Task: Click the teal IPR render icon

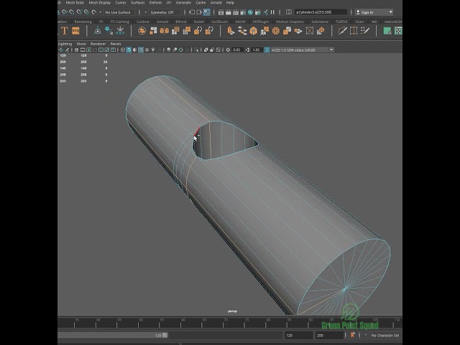Action: point(251,12)
